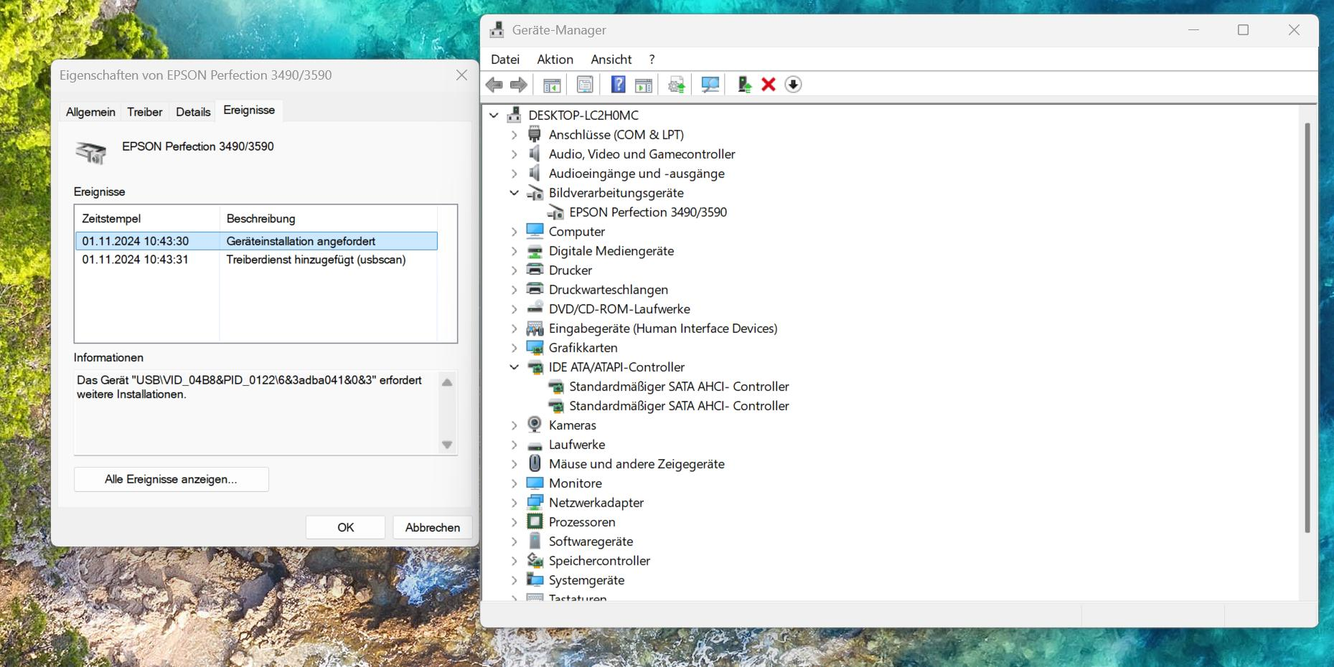
Task: Select the Treiberdienst hinzugefügt (usbscan) event
Action: pyautogui.click(x=256, y=260)
